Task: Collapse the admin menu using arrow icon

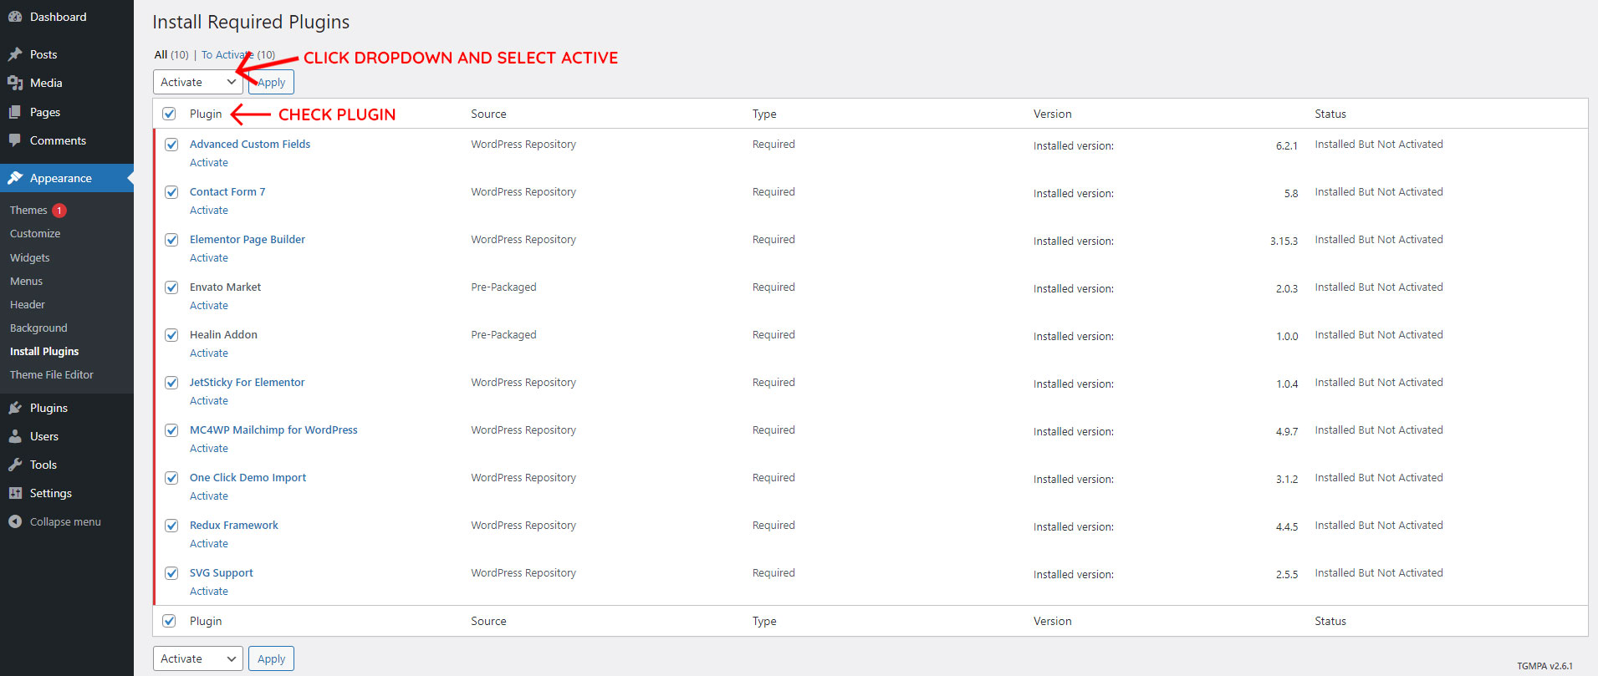Action: coord(15,521)
